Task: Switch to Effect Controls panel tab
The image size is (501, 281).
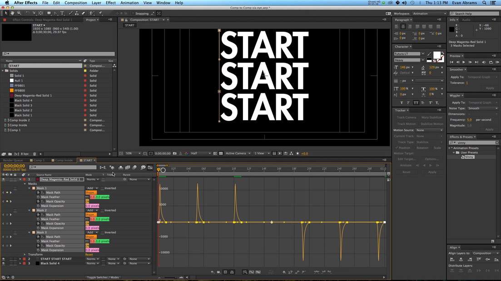Action: click(x=42, y=20)
